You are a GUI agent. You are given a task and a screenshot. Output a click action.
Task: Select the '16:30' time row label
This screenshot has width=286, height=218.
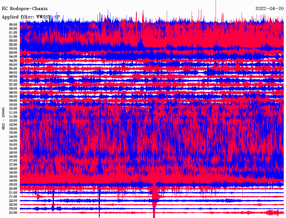point(13,157)
